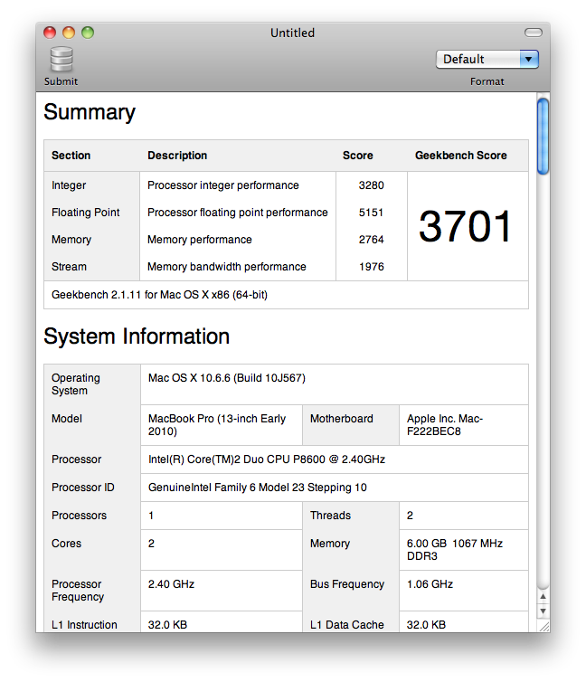Image resolution: width=586 pixels, height=682 pixels.
Task: Click the Section column header
Action: coord(71,156)
